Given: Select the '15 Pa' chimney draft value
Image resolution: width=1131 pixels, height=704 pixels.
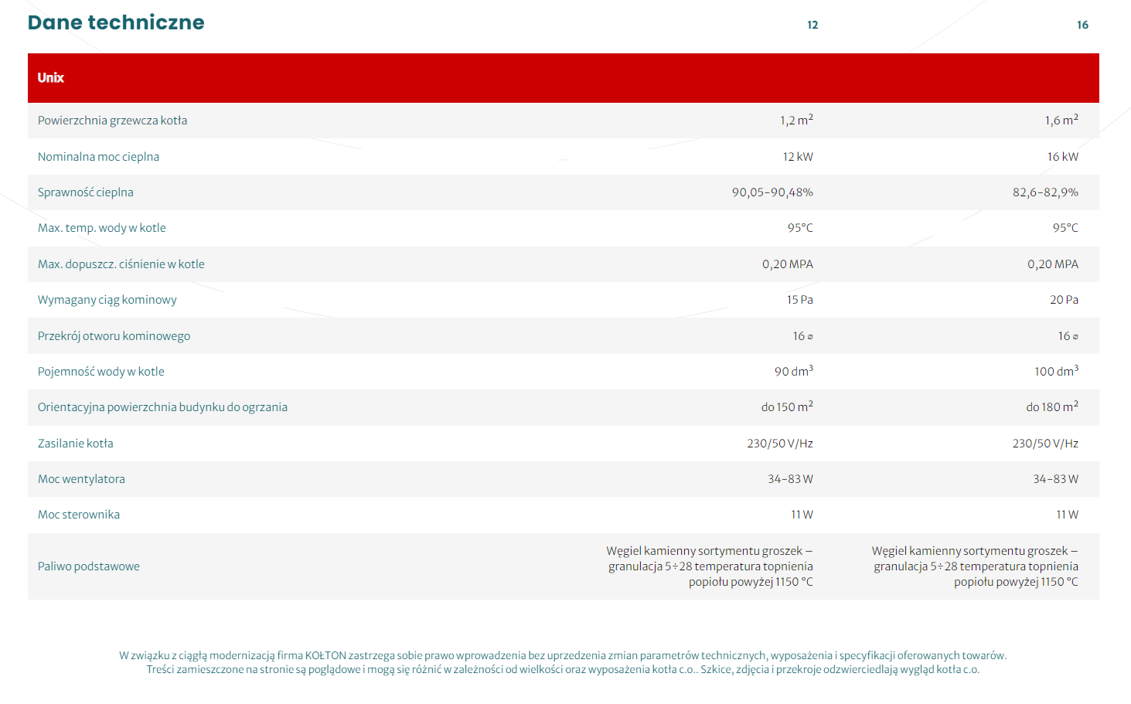Looking at the screenshot, I should pyautogui.click(x=799, y=300).
